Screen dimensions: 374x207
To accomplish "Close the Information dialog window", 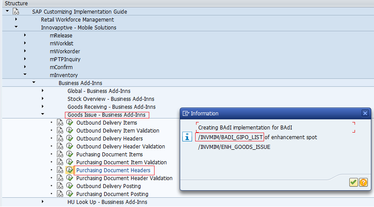I will tap(365, 113).
